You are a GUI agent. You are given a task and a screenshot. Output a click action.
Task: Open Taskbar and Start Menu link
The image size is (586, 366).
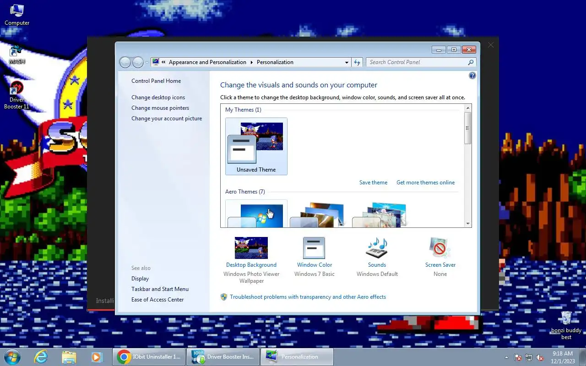tap(160, 289)
